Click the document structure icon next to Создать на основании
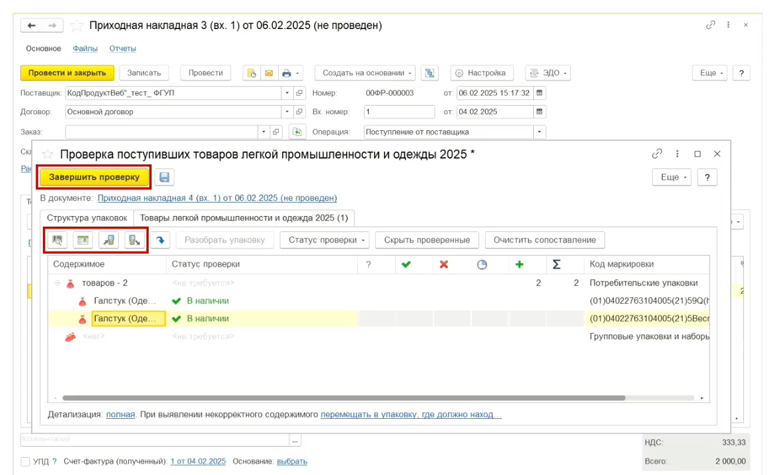The width and height of the screenshot is (773, 475). [429, 73]
